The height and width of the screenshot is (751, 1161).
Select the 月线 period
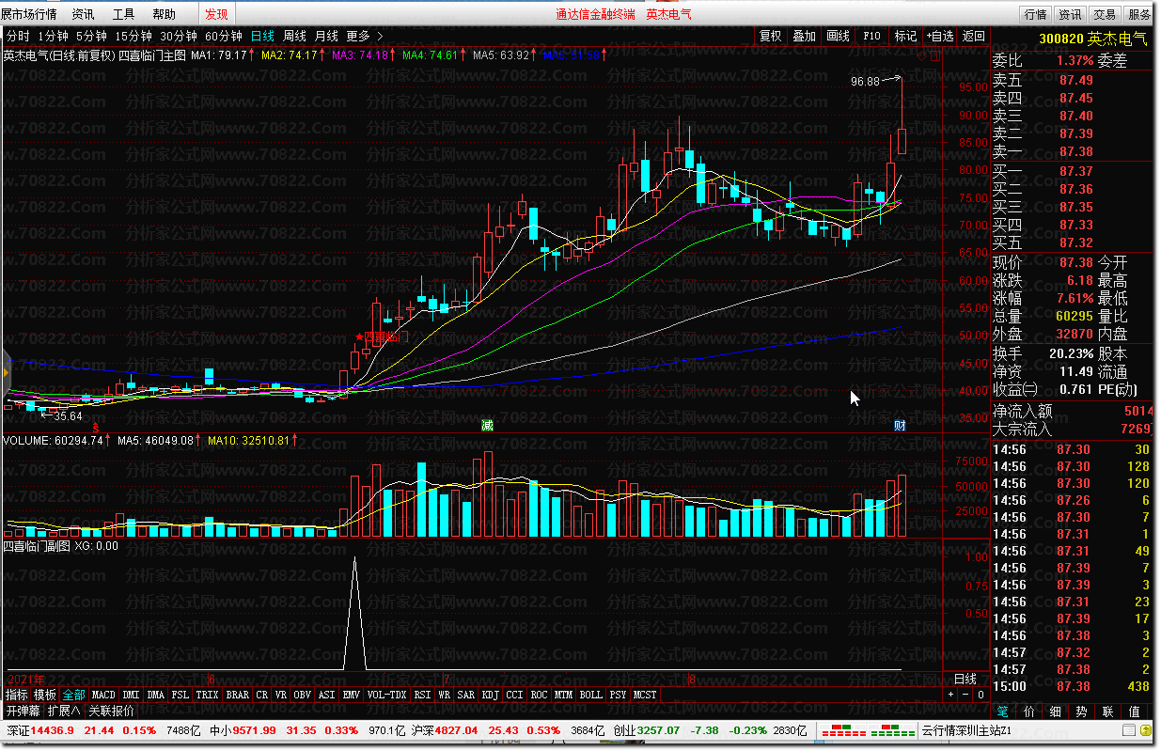pyautogui.click(x=326, y=37)
